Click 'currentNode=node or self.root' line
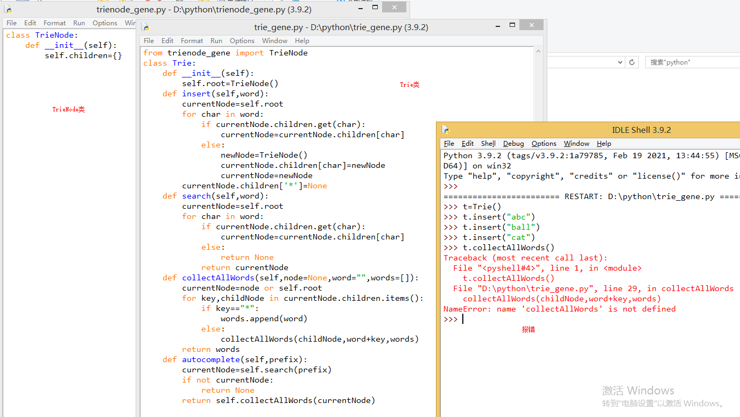 [252, 288]
